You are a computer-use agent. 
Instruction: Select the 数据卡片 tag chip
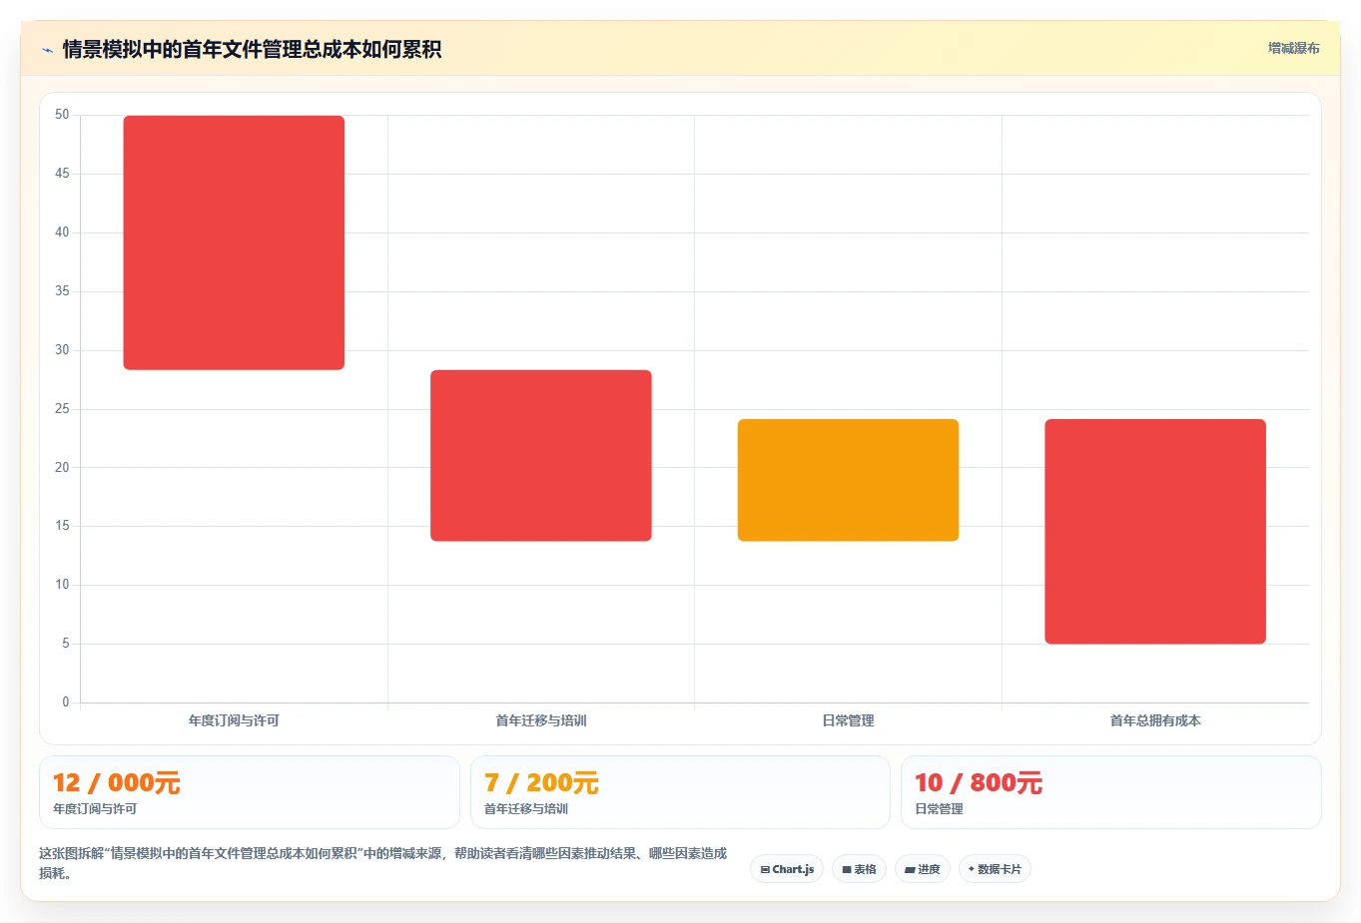pos(995,869)
